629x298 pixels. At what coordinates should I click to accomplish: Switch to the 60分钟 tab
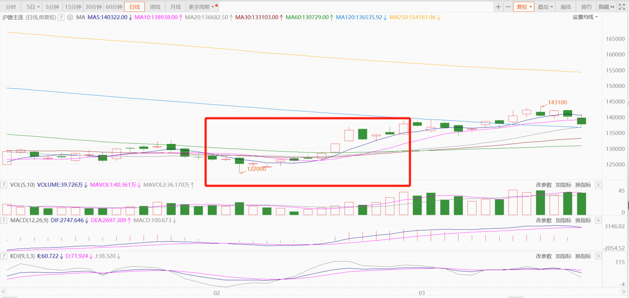coord(114,7)
